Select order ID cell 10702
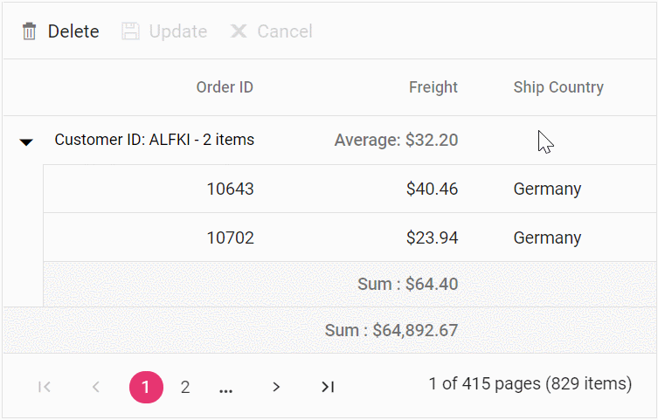Image resolution: width=658 pixels, height=420 pixels. coord(231,238)
